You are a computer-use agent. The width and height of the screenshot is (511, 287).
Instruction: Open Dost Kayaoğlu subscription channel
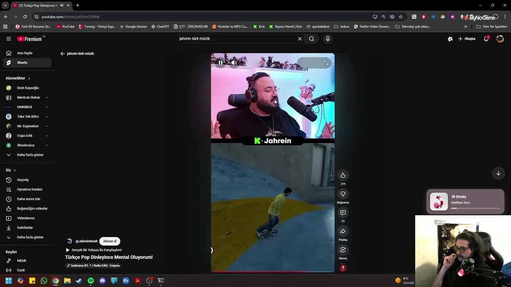click(27, 88)
